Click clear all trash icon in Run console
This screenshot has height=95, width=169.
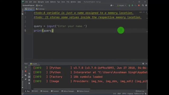point(29,83)
